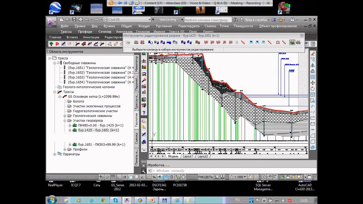This screenshot has height=204, width=363.
Task: Select Гидрогеологические участки folder
Action: (95, 111)
